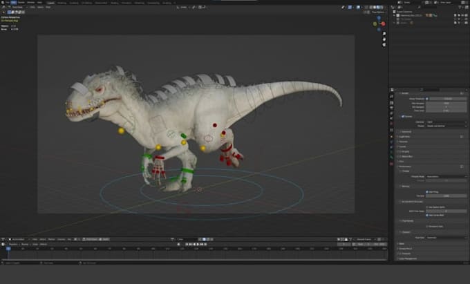The image size is (470, 284).
Task: Open the timeline editor type icon
Action: point(3,244)
